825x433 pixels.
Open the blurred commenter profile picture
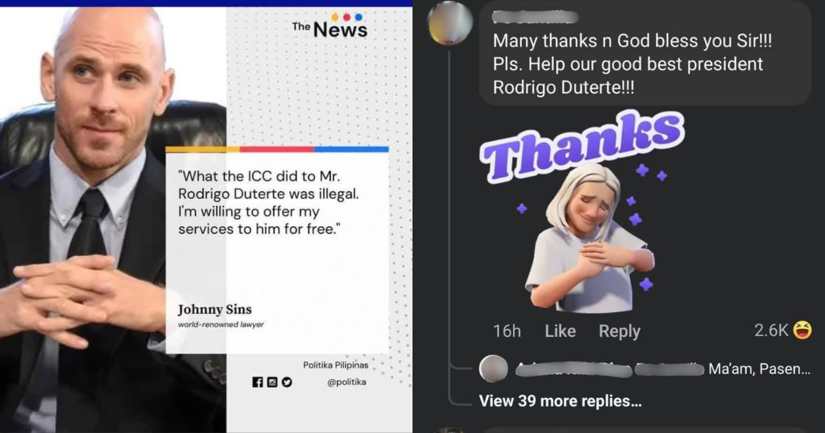[450, 23]
